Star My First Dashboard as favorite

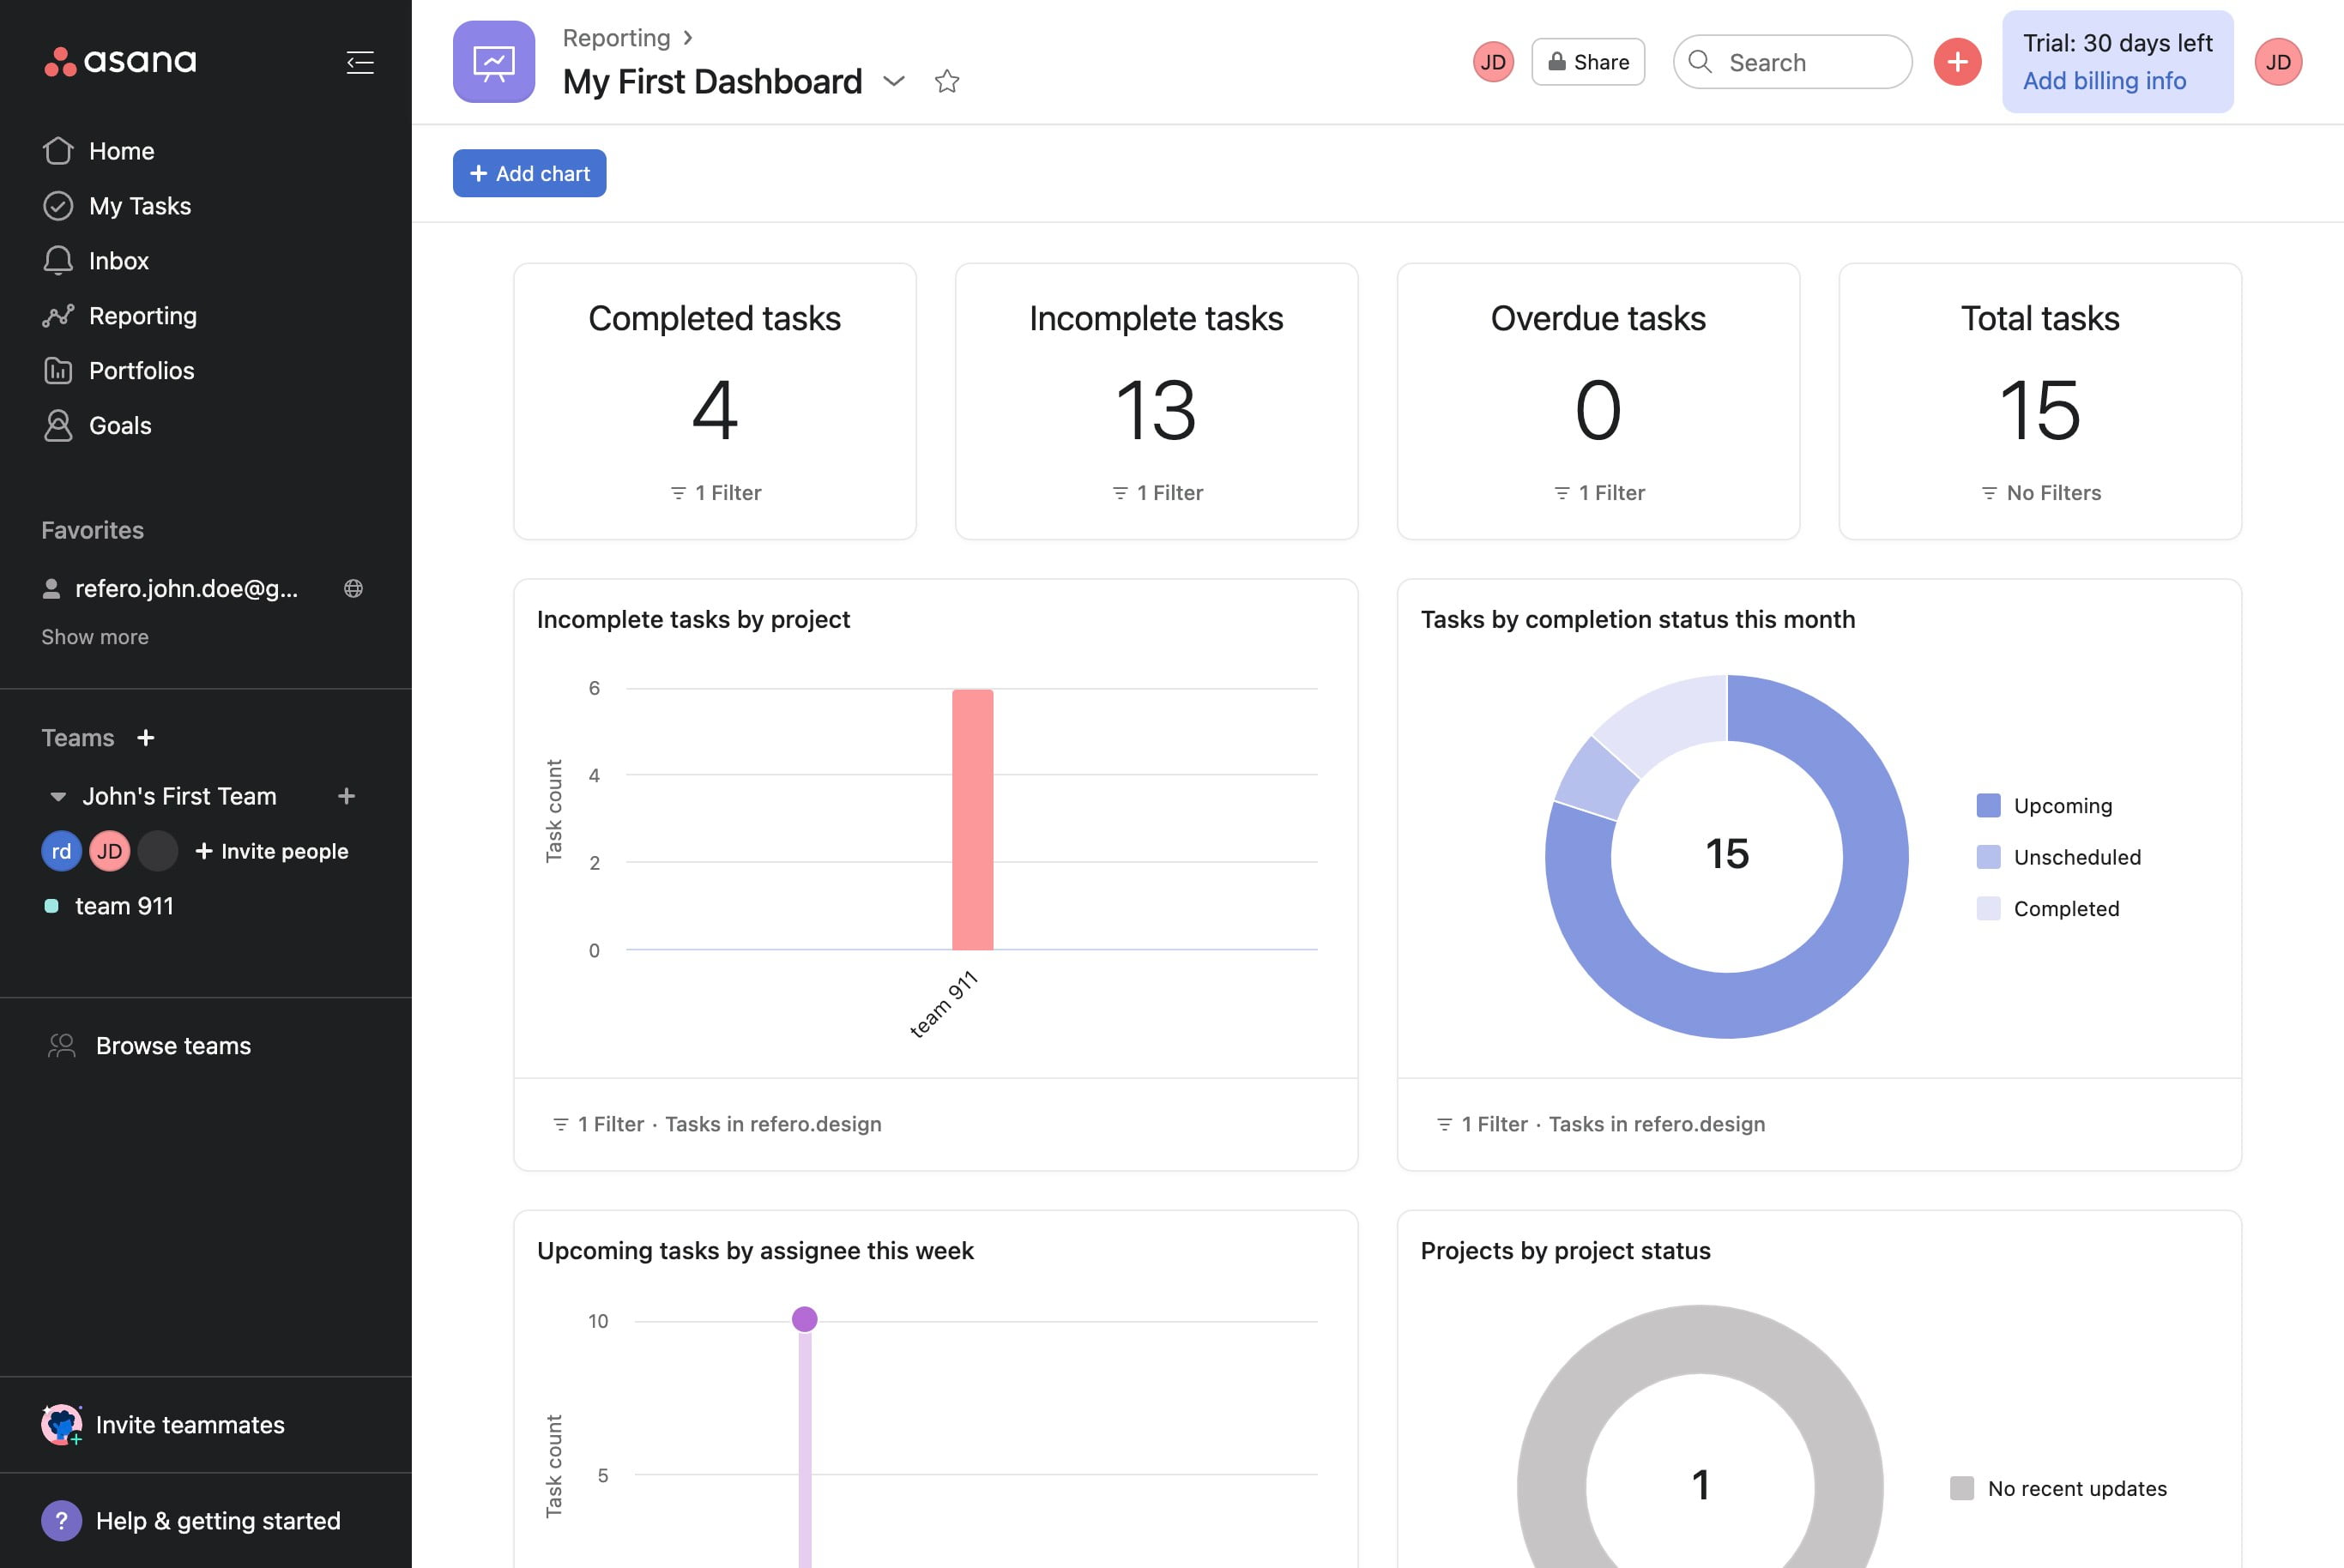(947, 81)
